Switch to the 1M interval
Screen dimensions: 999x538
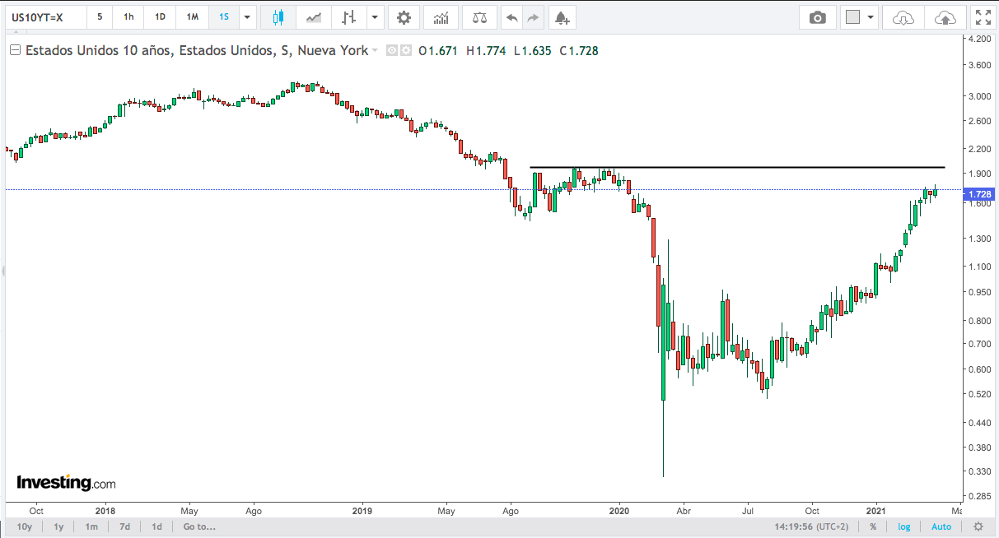192,17
